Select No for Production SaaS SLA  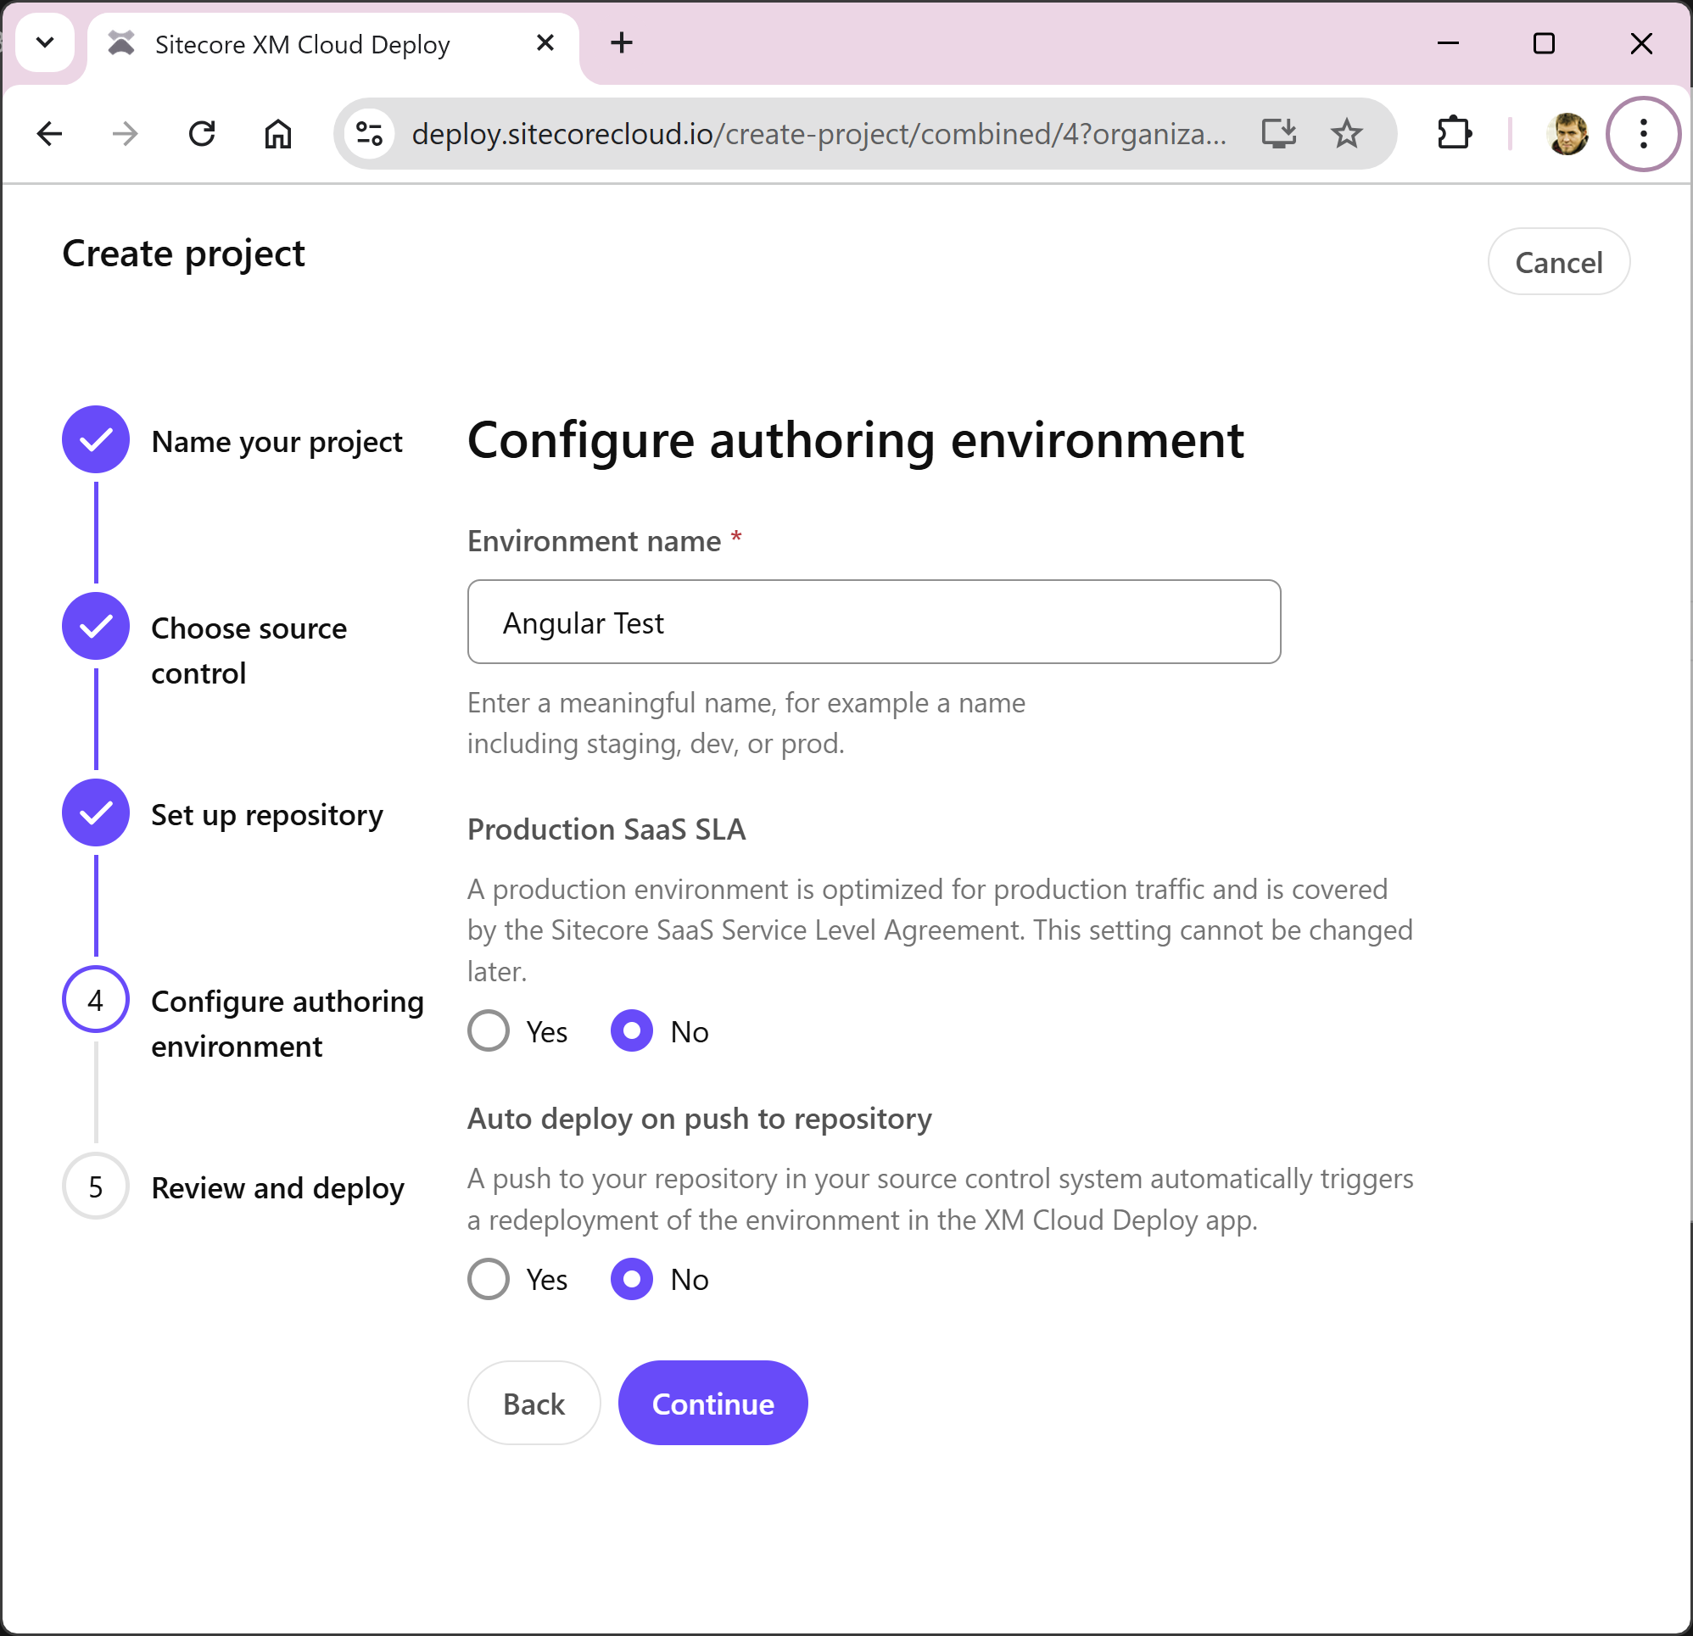631,1030
